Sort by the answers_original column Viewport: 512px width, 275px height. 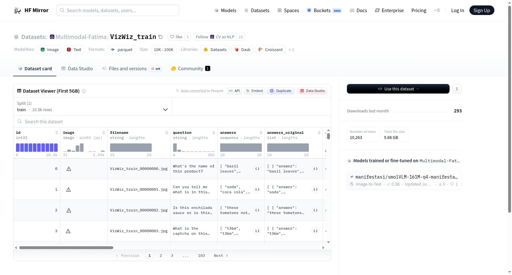(319, 133)
